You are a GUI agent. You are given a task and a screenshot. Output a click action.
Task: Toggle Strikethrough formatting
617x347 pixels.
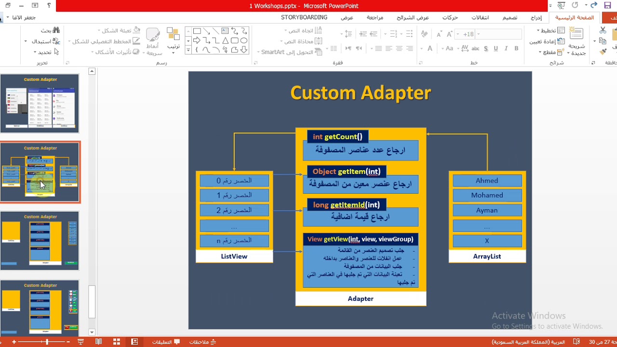coord(475,48)
